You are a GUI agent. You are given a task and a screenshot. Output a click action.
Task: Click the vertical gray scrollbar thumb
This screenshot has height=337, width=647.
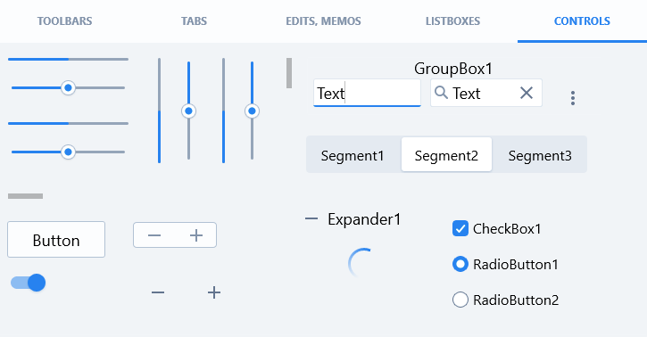pyautogui.click(x=289, y=73)
